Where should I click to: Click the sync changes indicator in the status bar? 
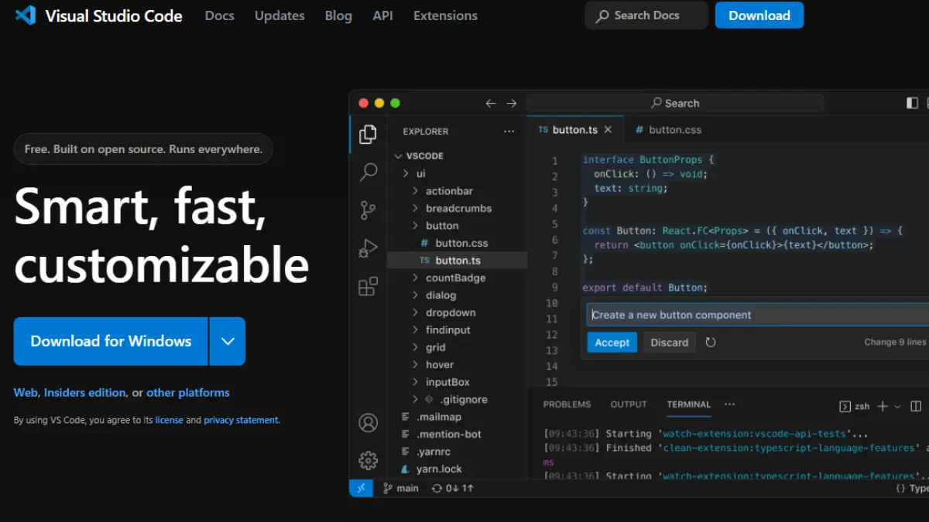click(453, 488)
